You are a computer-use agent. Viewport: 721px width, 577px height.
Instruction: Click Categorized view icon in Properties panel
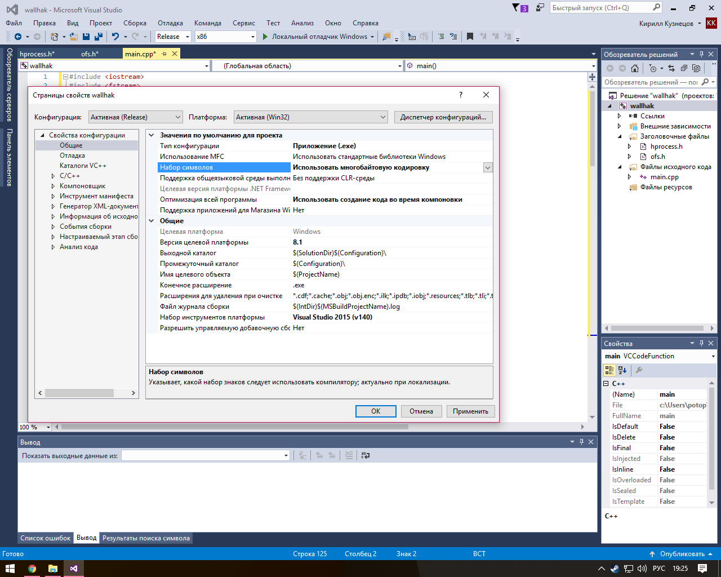[609, 370]
